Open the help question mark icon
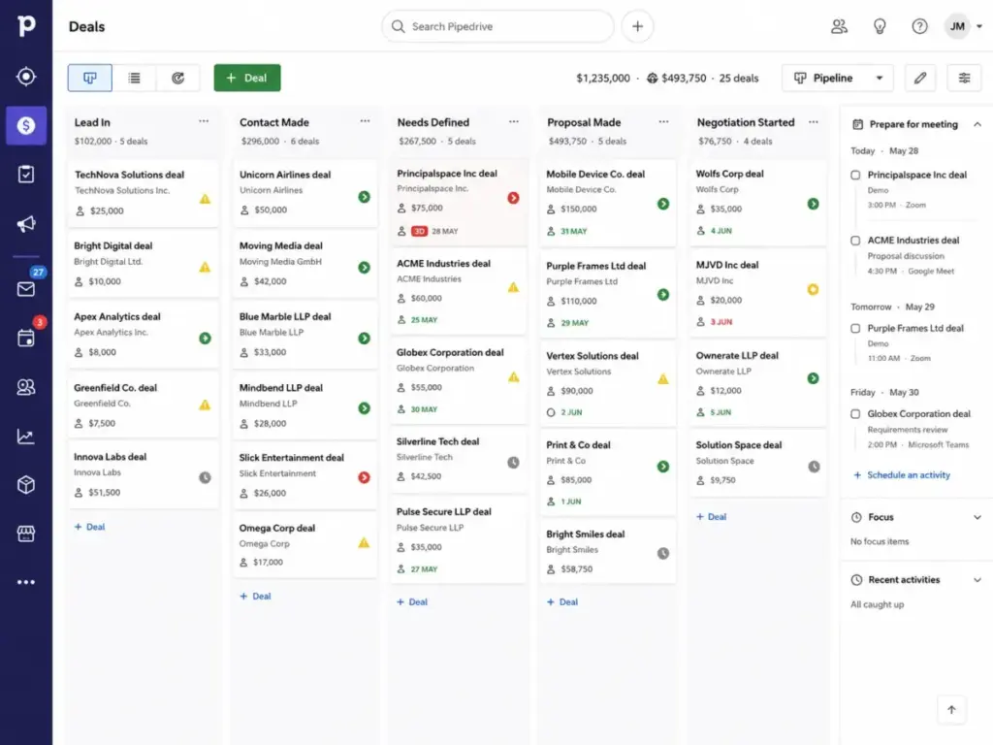Viewport: 993px width, 745px height. point(919,26)
